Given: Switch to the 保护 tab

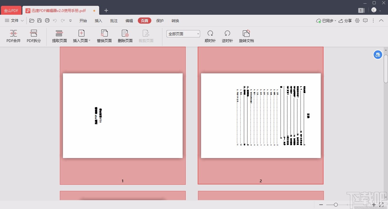Looking at the screenshot, I should 160,21.
